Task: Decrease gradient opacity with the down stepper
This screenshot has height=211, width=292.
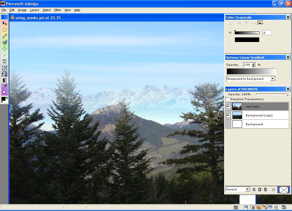Action: click(x=253, y=66)
